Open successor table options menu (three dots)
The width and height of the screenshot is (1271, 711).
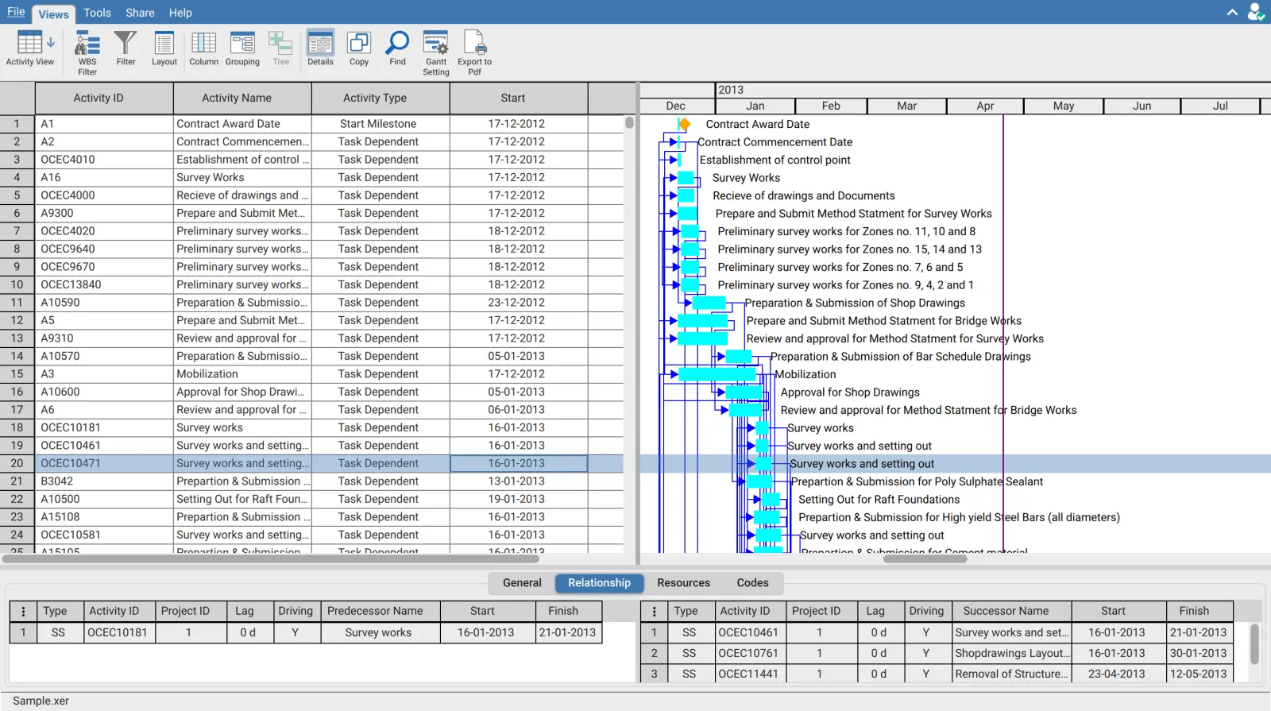click(654, 611)
